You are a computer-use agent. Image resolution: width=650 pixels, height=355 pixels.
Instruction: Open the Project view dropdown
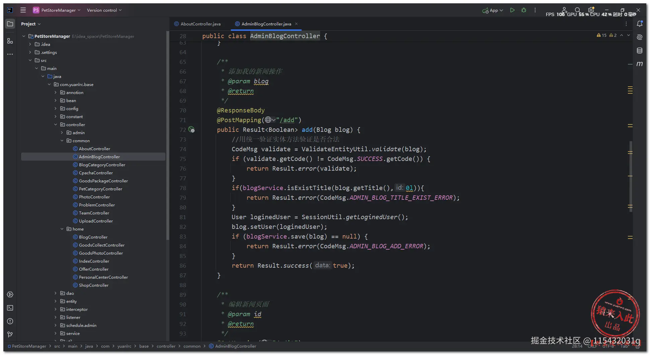(31, 24)
